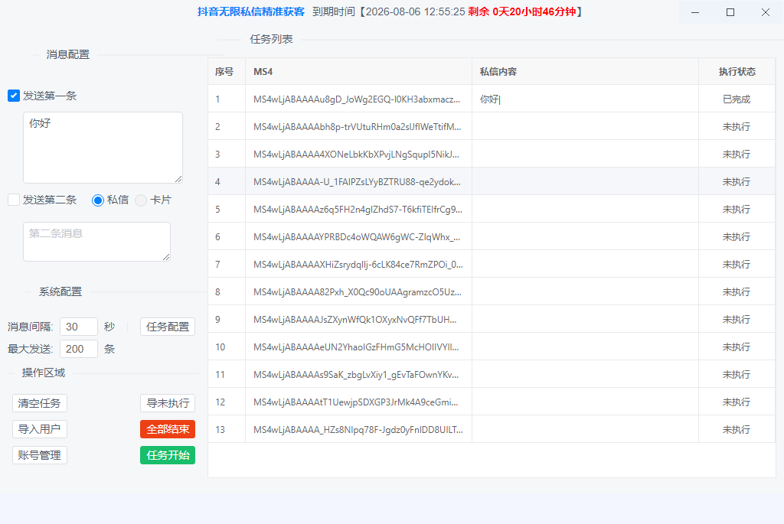Select the row MS4wLjABAAAA_HZs8NIpq78F
The height and width of the screenshot is (524, 784).
pyautogui.click(x=492, y=429)
